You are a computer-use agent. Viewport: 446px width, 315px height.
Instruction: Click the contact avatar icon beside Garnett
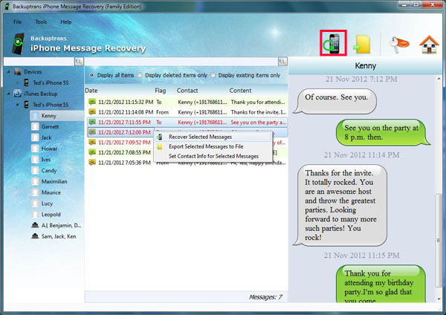click(x=35, y=126)
